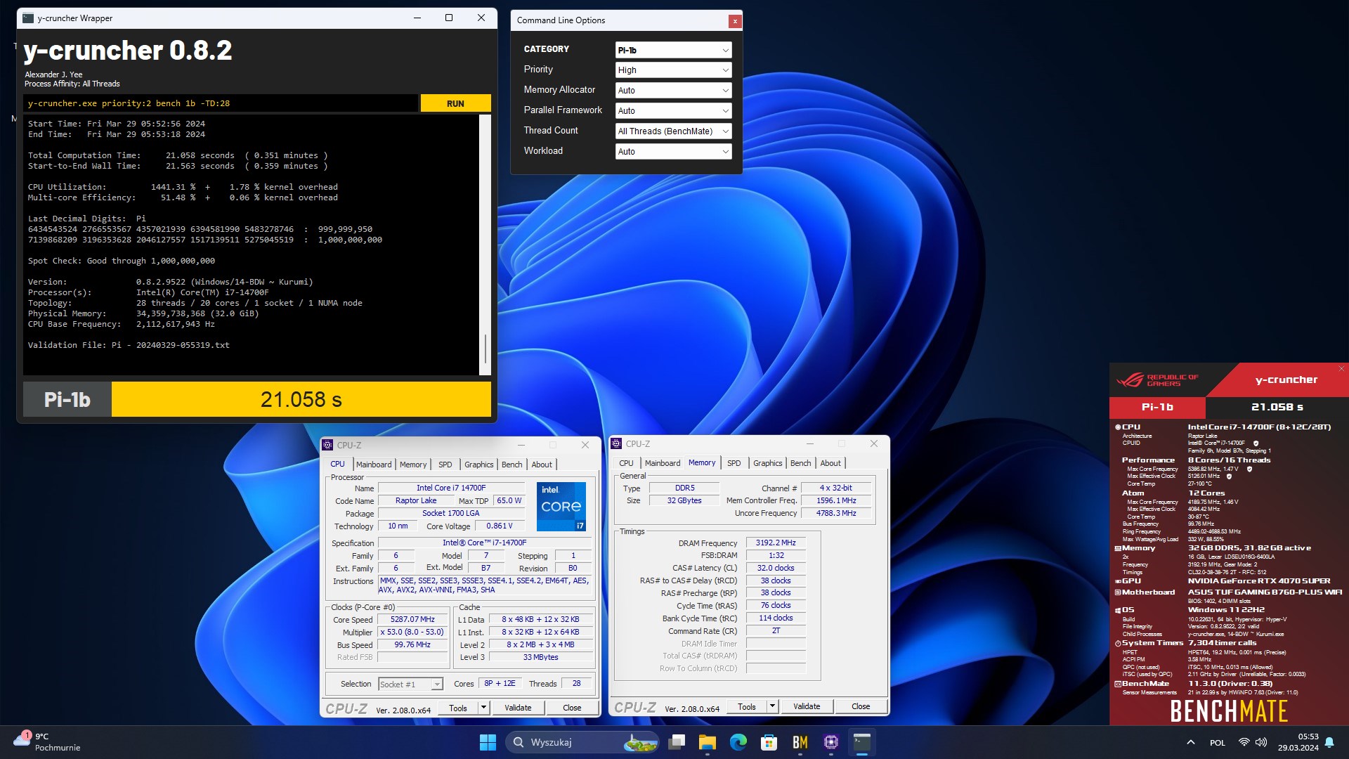Click the CPU-Z icon in left window title
1349x759 pixels.
pos(327,445)
